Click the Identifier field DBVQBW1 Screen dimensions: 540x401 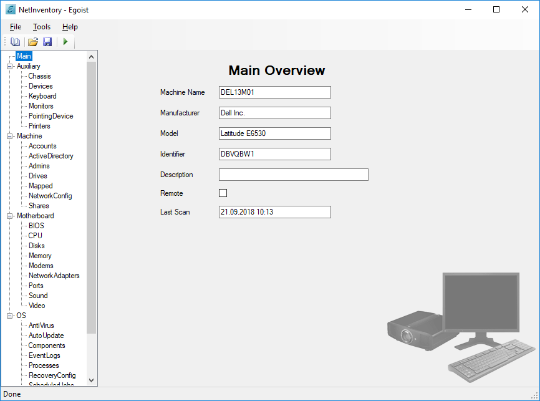[275, 154]
